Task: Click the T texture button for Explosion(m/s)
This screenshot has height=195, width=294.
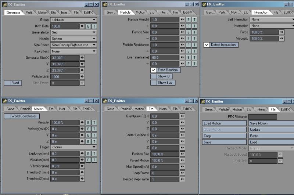Action: point(94,154)
